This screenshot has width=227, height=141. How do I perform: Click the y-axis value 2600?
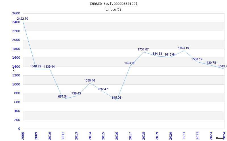[x=16, y=13]
